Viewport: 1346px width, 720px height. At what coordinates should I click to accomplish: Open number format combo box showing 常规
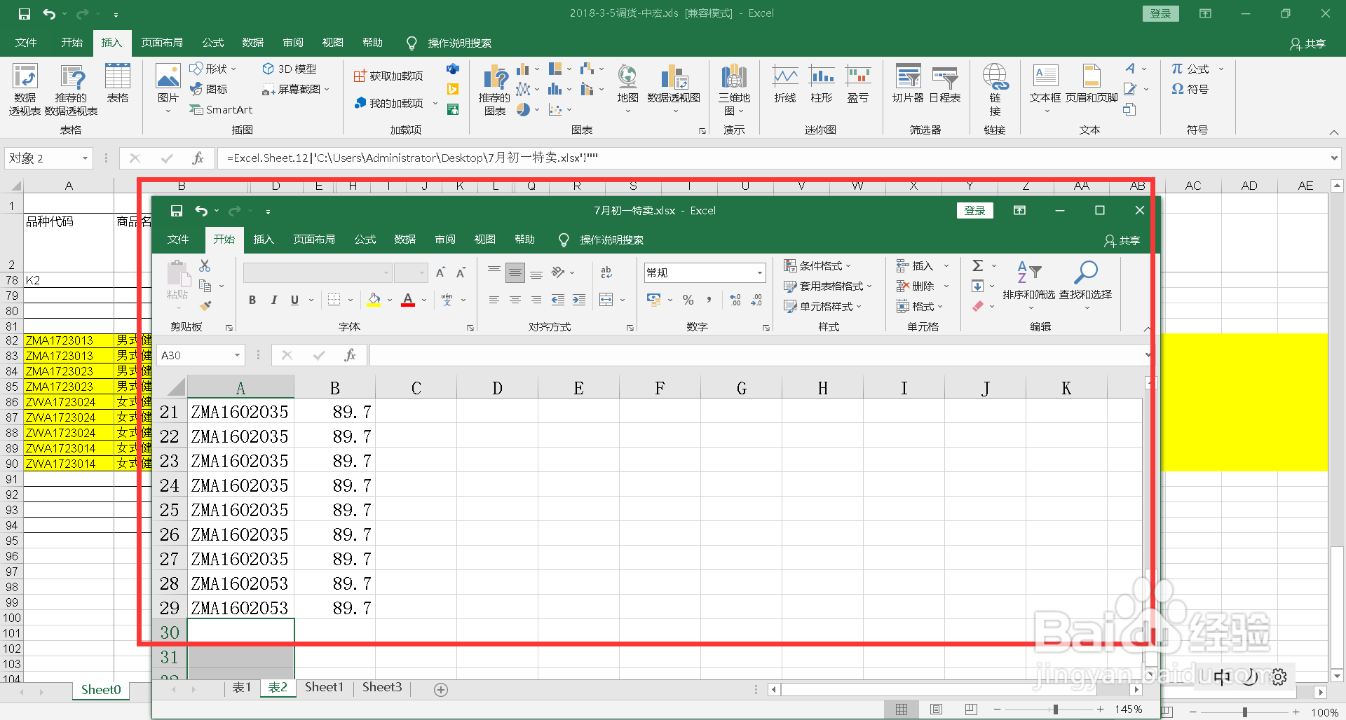point(704,272)
